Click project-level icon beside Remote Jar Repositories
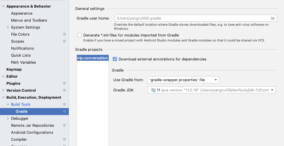 (x=64, y=126)
